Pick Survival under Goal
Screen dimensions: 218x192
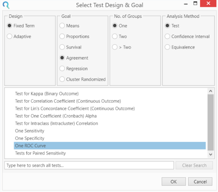tap(62, 47)
